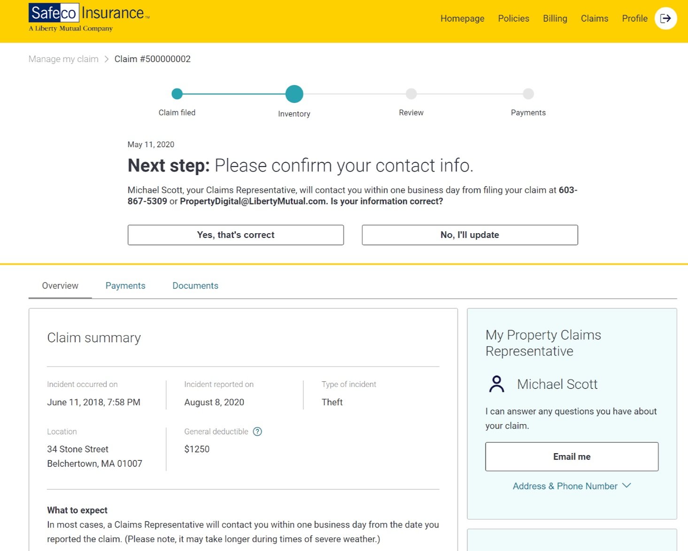Select the Overview tab
The image size is (688, 551).
[60, 286]
